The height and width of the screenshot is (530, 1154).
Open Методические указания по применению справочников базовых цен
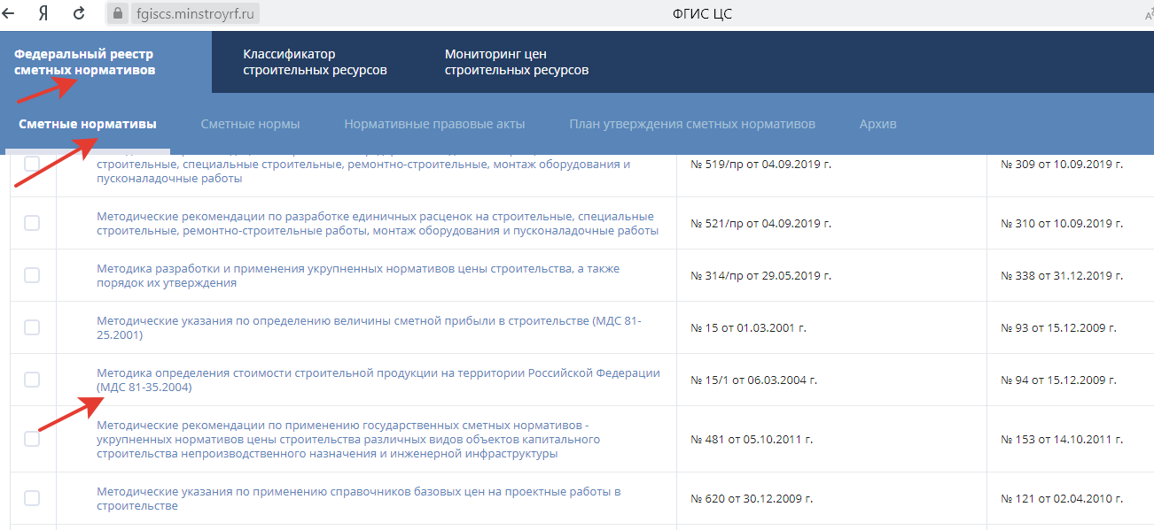359,498
